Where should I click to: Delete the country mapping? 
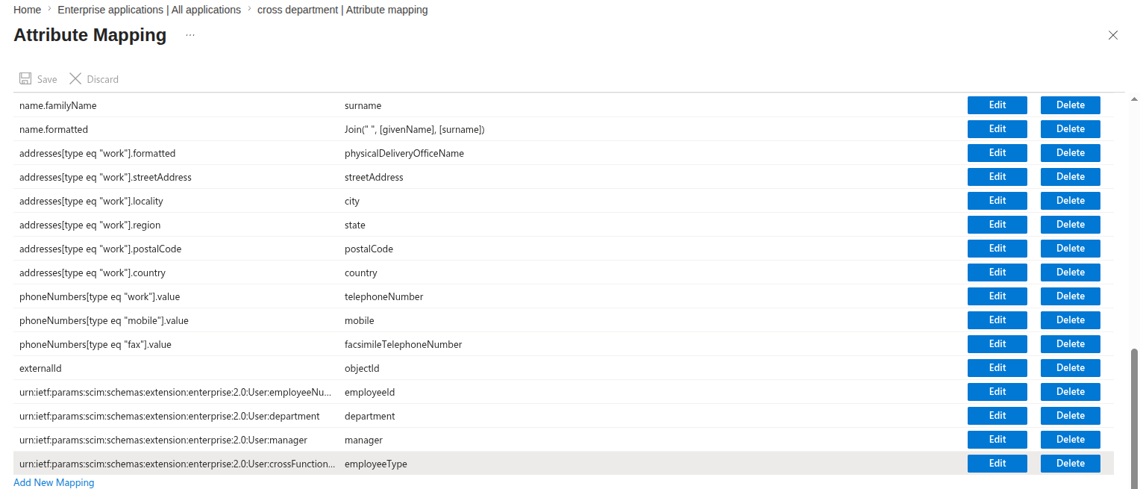tap(1071, 272)
